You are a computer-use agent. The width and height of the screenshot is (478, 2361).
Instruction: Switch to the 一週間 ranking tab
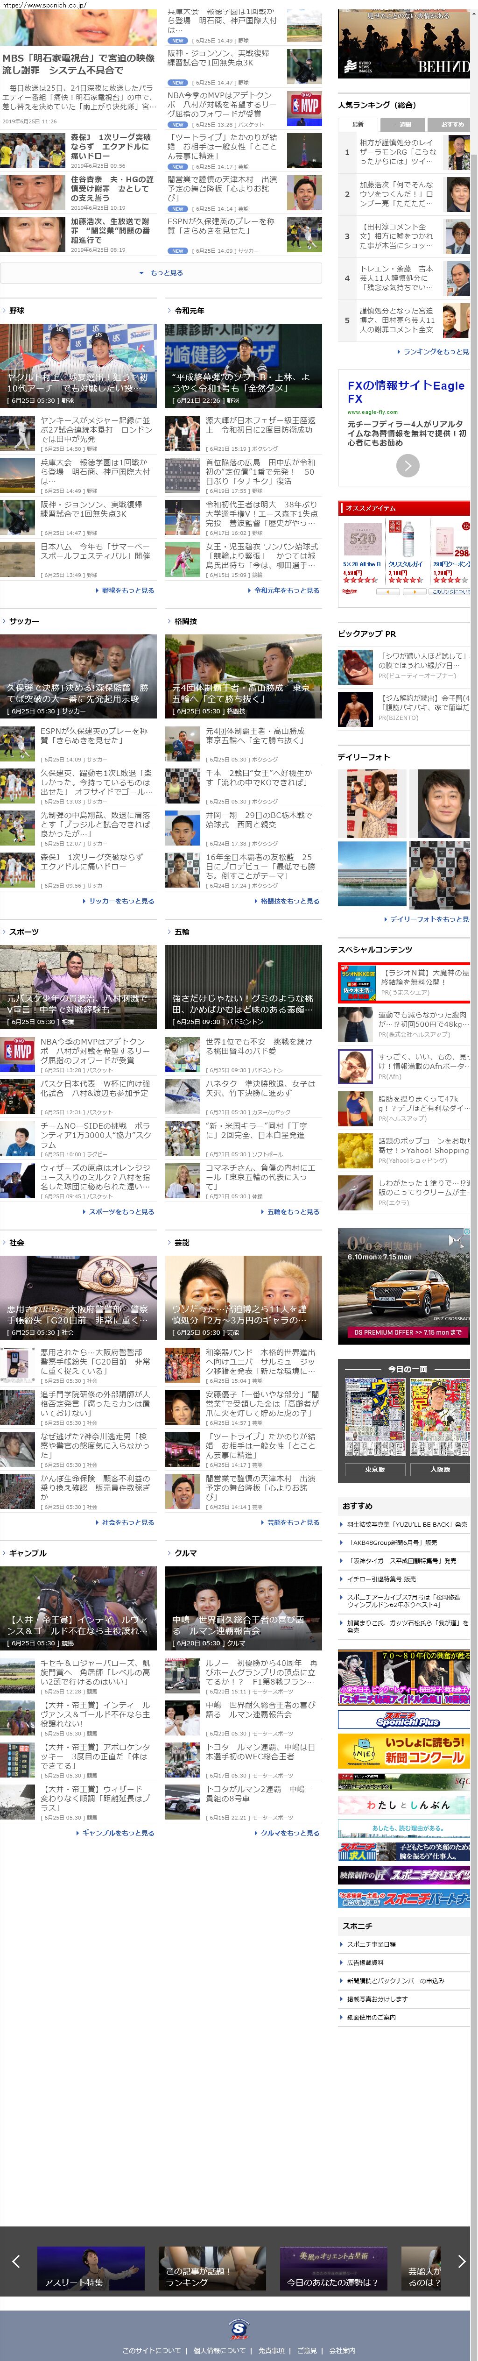(x=402, y=124)
